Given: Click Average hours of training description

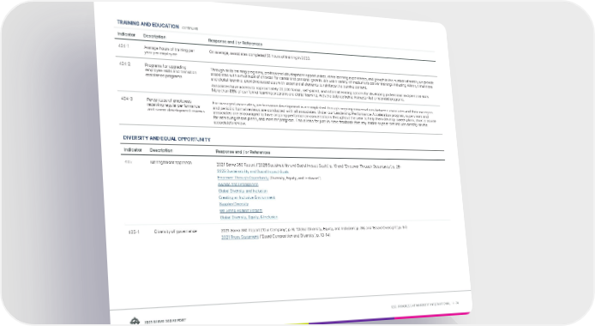Looking at the screenshot, I should [169, 51].
